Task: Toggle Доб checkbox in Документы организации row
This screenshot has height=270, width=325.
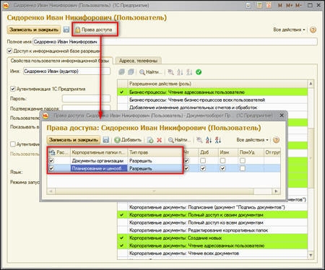Action: tap(203, 160)
